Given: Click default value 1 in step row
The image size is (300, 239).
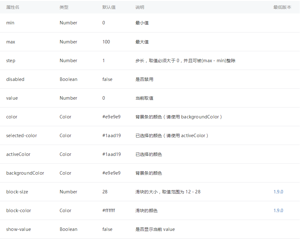Looking at the screenshot, I should pyautogui.click(x=104, y=61).
